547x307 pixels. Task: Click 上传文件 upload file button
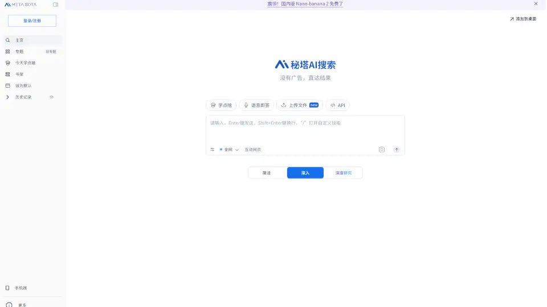(300, 105)
